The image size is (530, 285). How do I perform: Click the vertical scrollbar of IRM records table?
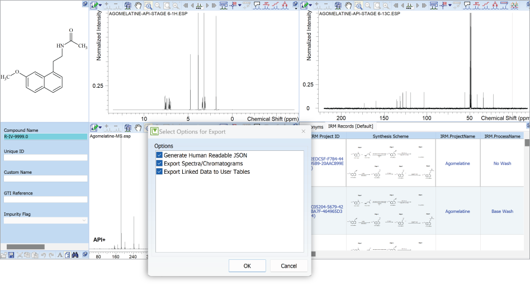coord(527,143)
